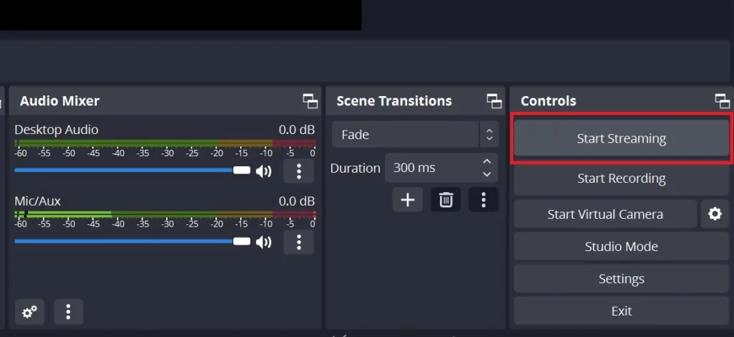Viewport: 734px width, 337px height.
Task: Toggle Studio Mode
Action: click(621, 247)
